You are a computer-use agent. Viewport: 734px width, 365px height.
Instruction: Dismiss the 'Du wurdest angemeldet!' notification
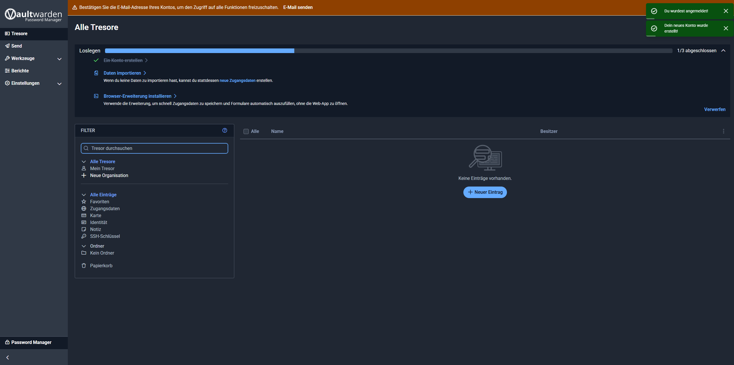coord(726,11)
